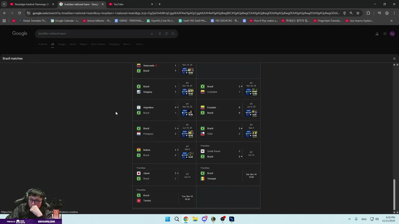Close the Nostalgia futebol tab

tap(53, 4)
